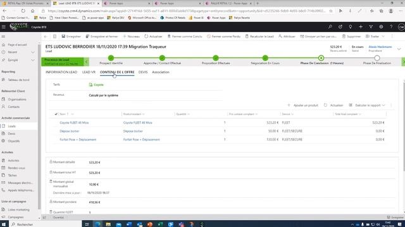This screenshot has height=227, width=405.
Task: Open the Coyote tarif link
Action: tap(99, 84)
